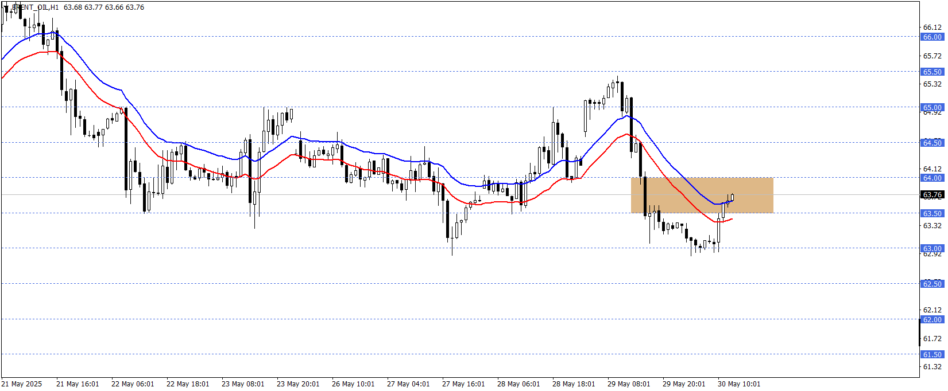The image size is (948, 391).
Task: Click the 62.50 price level label
Action: click(x=932, y=284)
